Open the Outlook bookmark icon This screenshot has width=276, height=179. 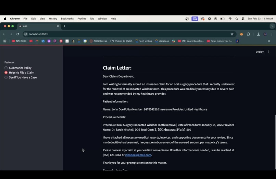point(43,41)
